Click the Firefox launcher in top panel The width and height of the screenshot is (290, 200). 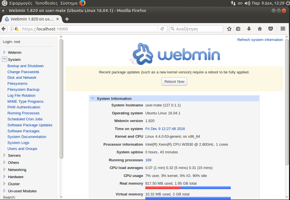pos(82,3)
